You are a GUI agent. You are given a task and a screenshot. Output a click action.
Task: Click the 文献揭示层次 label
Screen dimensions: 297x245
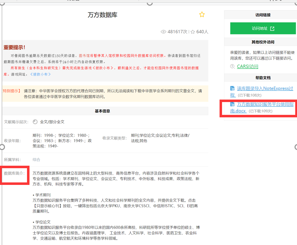click(x=16, y=122)
